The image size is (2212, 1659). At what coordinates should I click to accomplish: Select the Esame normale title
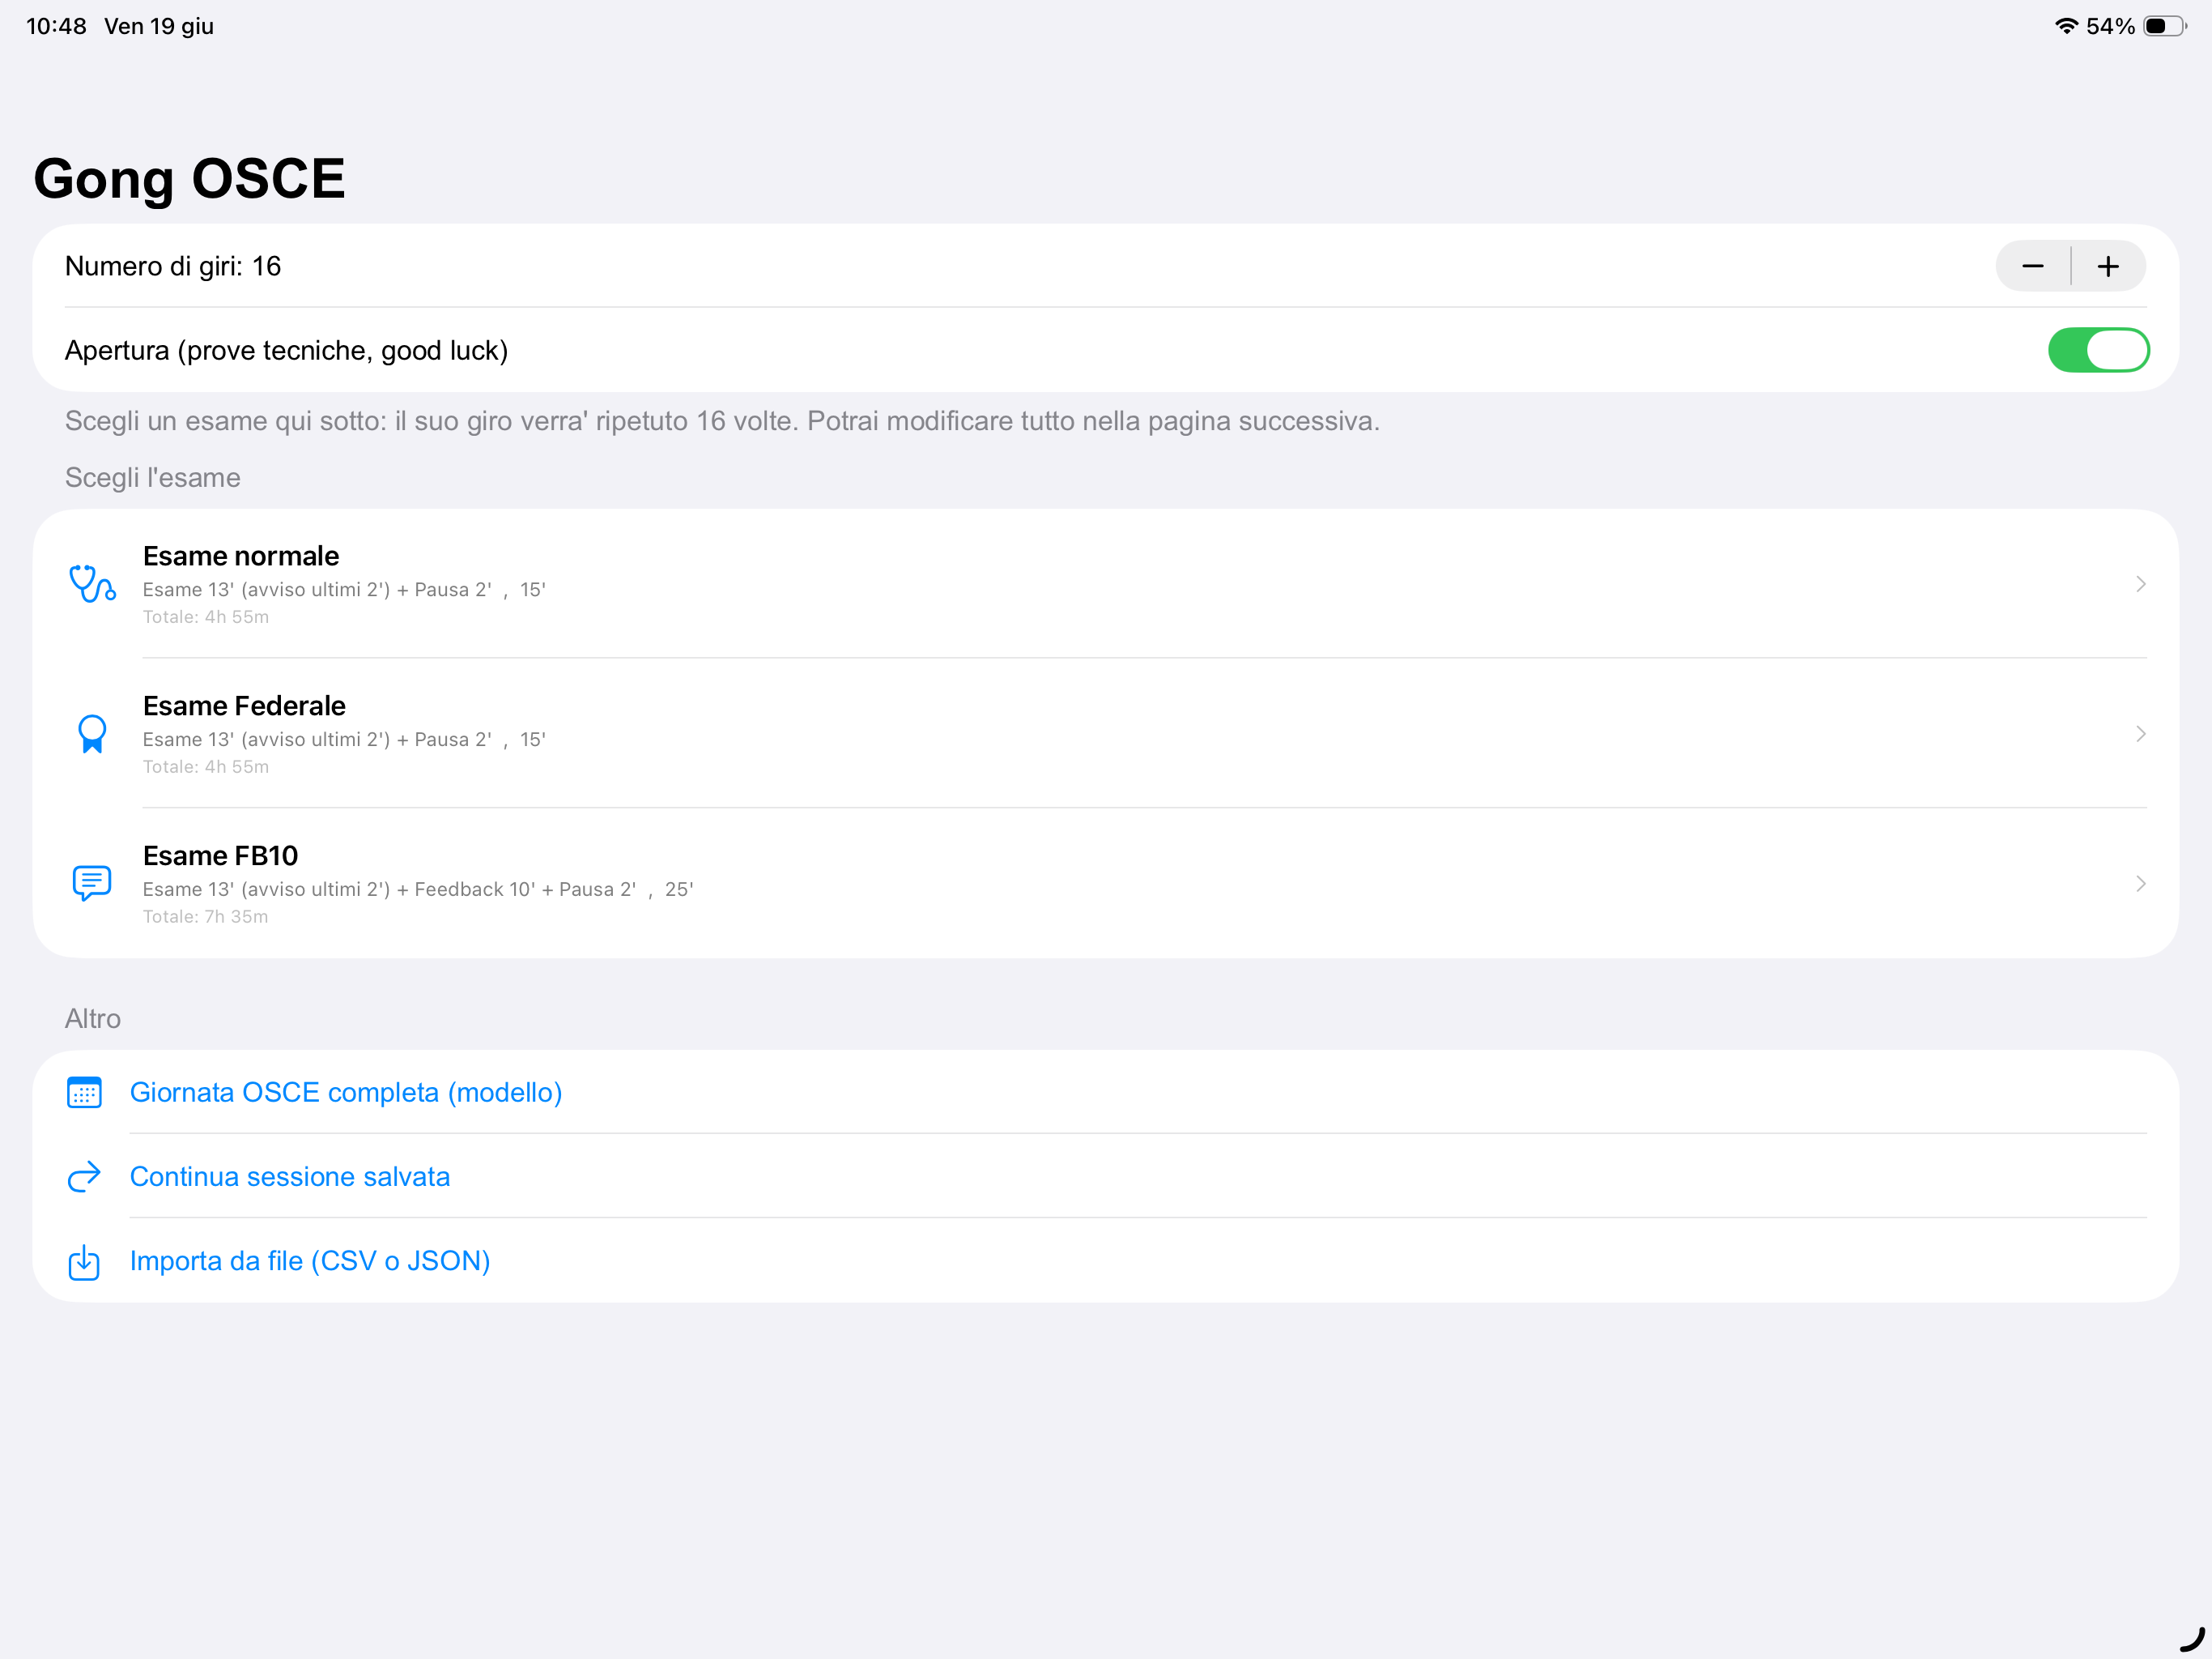241,556
